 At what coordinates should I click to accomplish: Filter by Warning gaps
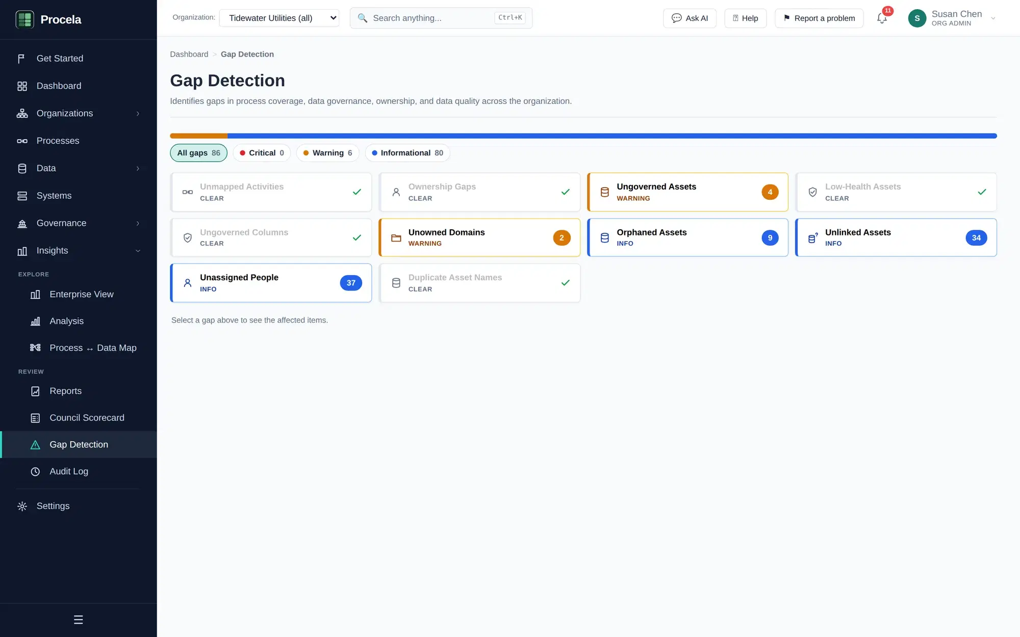(327, 153)
